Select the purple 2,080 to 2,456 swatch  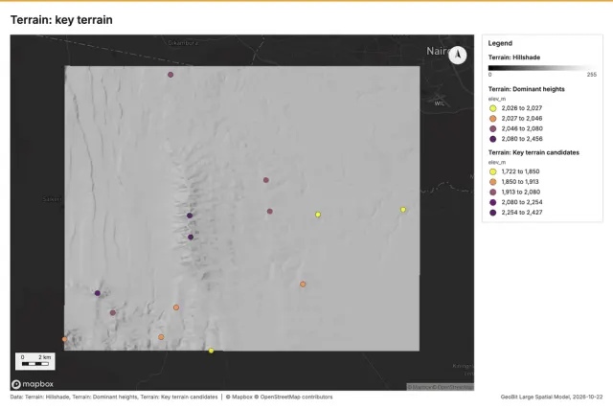(493, 139)
